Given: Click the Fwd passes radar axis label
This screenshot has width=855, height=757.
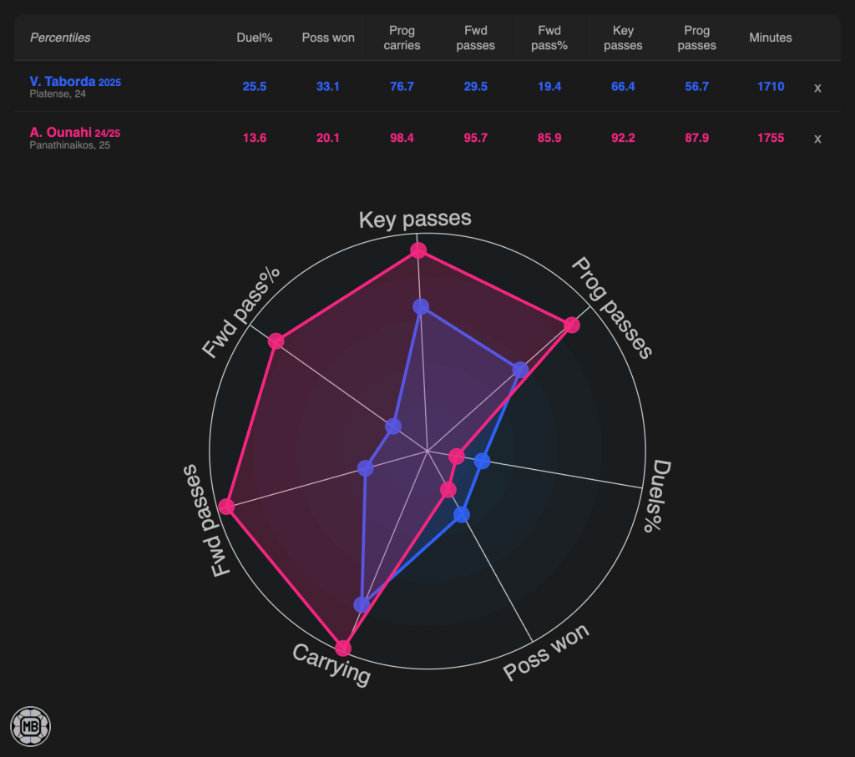Looking at the screenshot, I should (207, 521).
